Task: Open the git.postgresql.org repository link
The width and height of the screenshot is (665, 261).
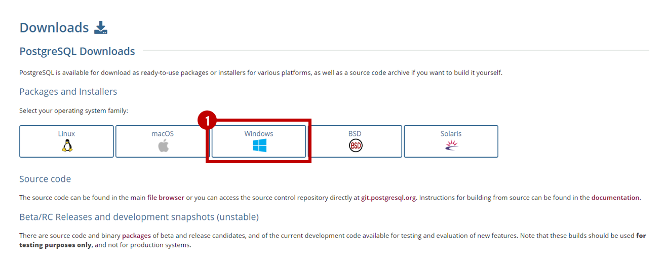Action: 388,198
